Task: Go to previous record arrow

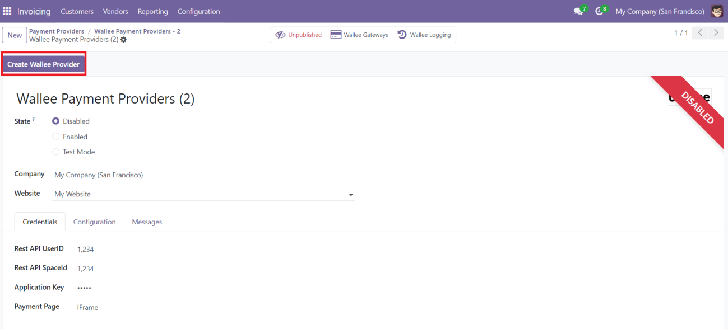Action: 700,34
